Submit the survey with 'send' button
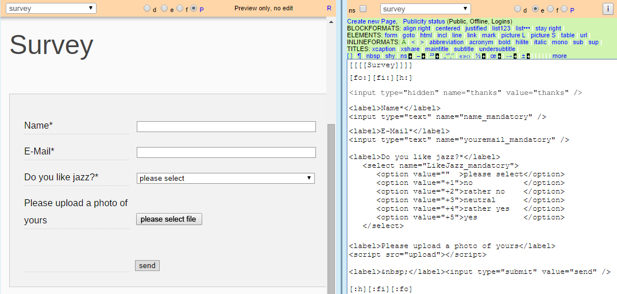The image size is (617, 294). pos(147,265)
